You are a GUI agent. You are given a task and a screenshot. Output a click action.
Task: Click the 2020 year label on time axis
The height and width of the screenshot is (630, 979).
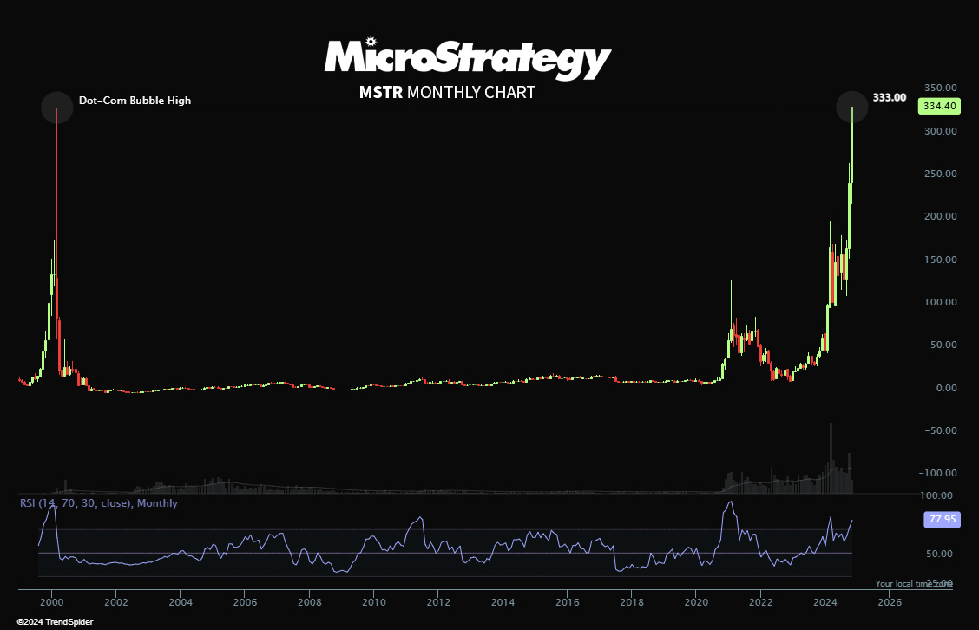click(696, 602)
